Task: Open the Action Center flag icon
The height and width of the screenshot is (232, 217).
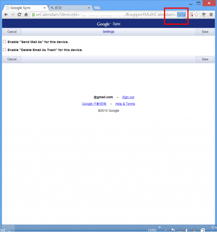Action: 173,230
